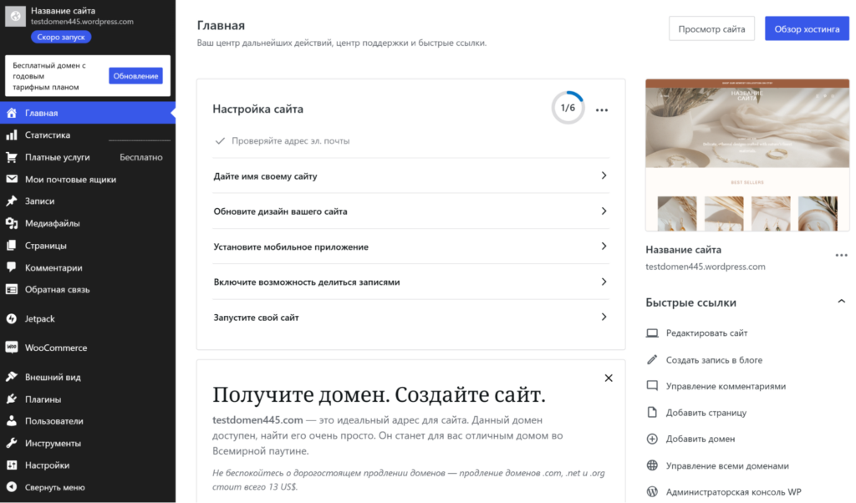Click the home icon beside Главная

(12, 113)
